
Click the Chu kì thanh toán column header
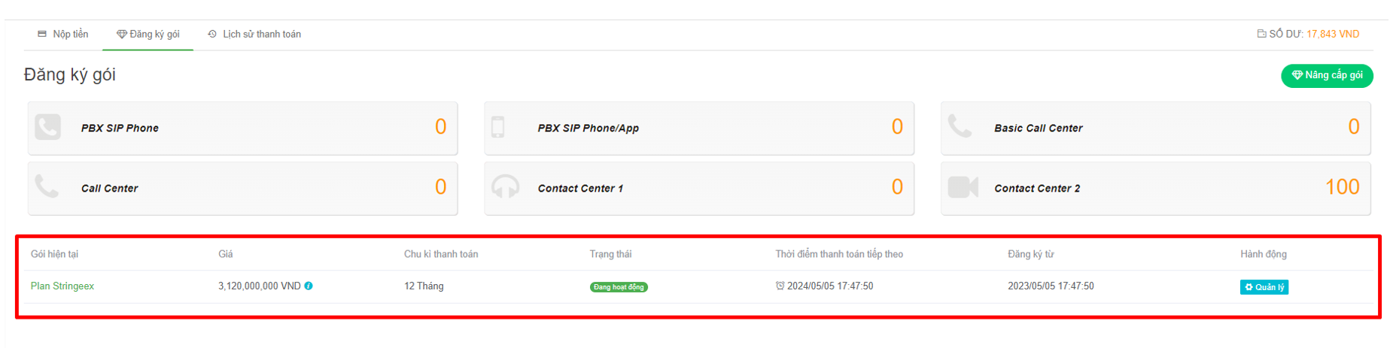click(441, 254)
